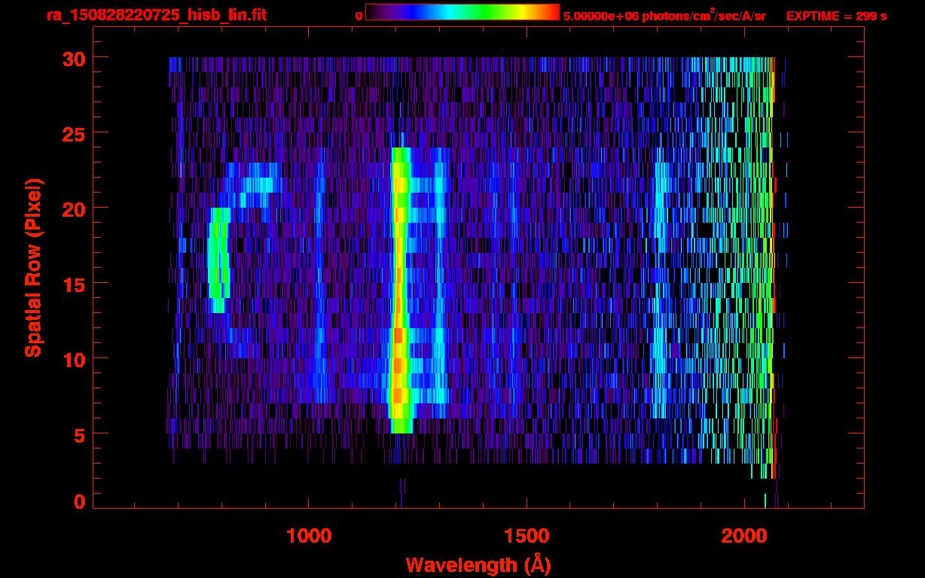
Task: Click the Spatial Row (Pixel) axis title
Action: pos(34,267)
